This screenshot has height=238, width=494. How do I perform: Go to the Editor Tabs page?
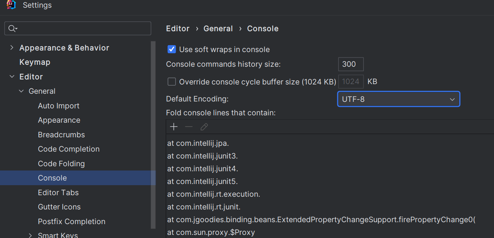coord(58,192)
